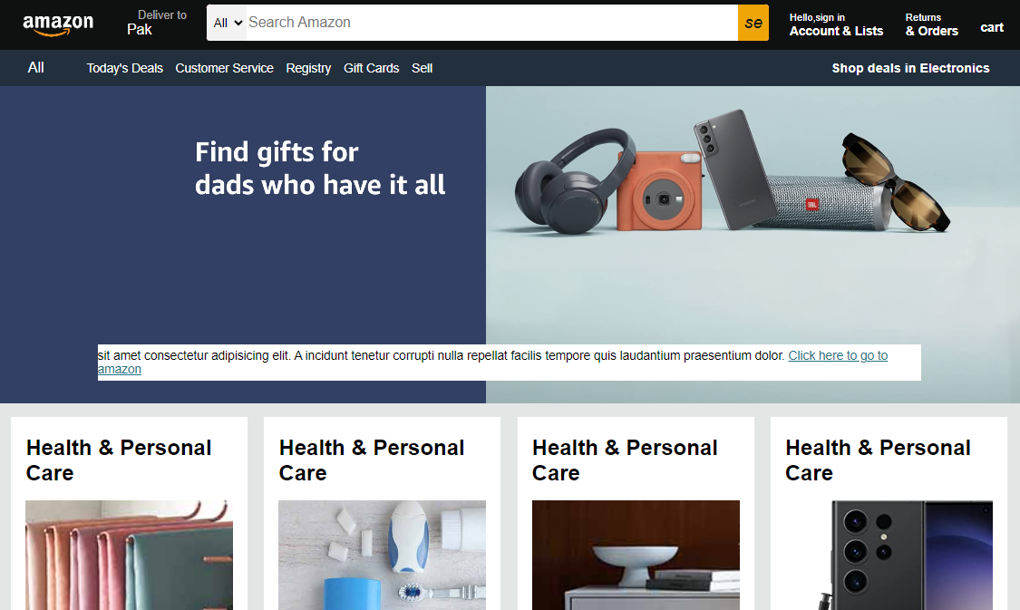1020x610 pixels.
Task: Click inside the Search Amazon field
Action: coord(491,23)
